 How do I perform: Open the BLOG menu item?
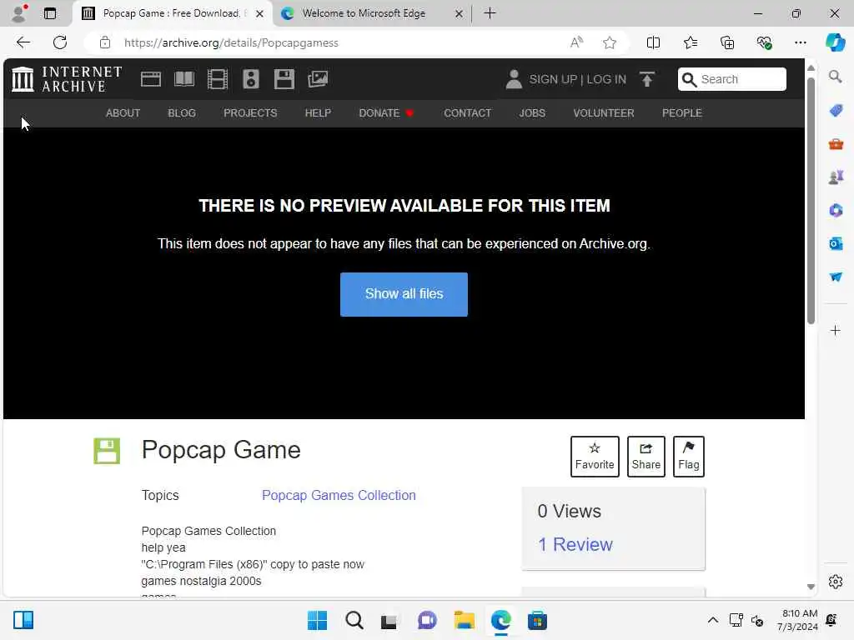pyautogui.click(x=182, y=113)
